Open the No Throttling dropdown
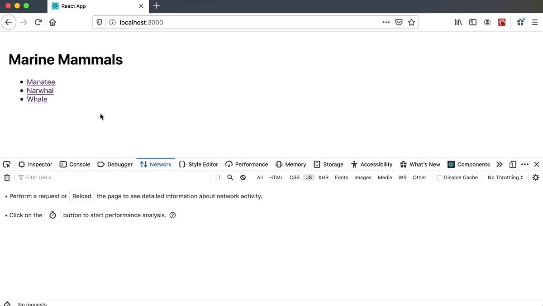This screenshot has height=306, width=543. pos(505,177)
